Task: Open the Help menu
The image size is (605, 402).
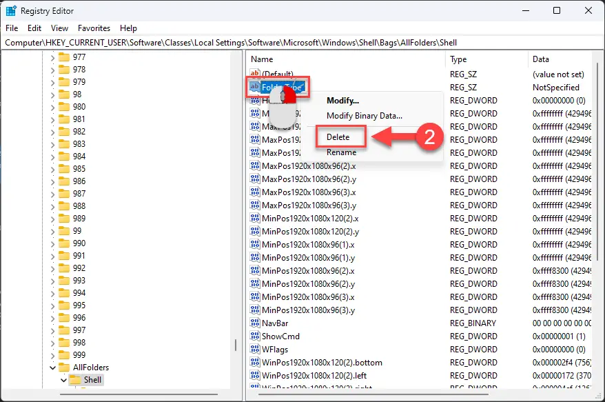Action: [128, 28]
